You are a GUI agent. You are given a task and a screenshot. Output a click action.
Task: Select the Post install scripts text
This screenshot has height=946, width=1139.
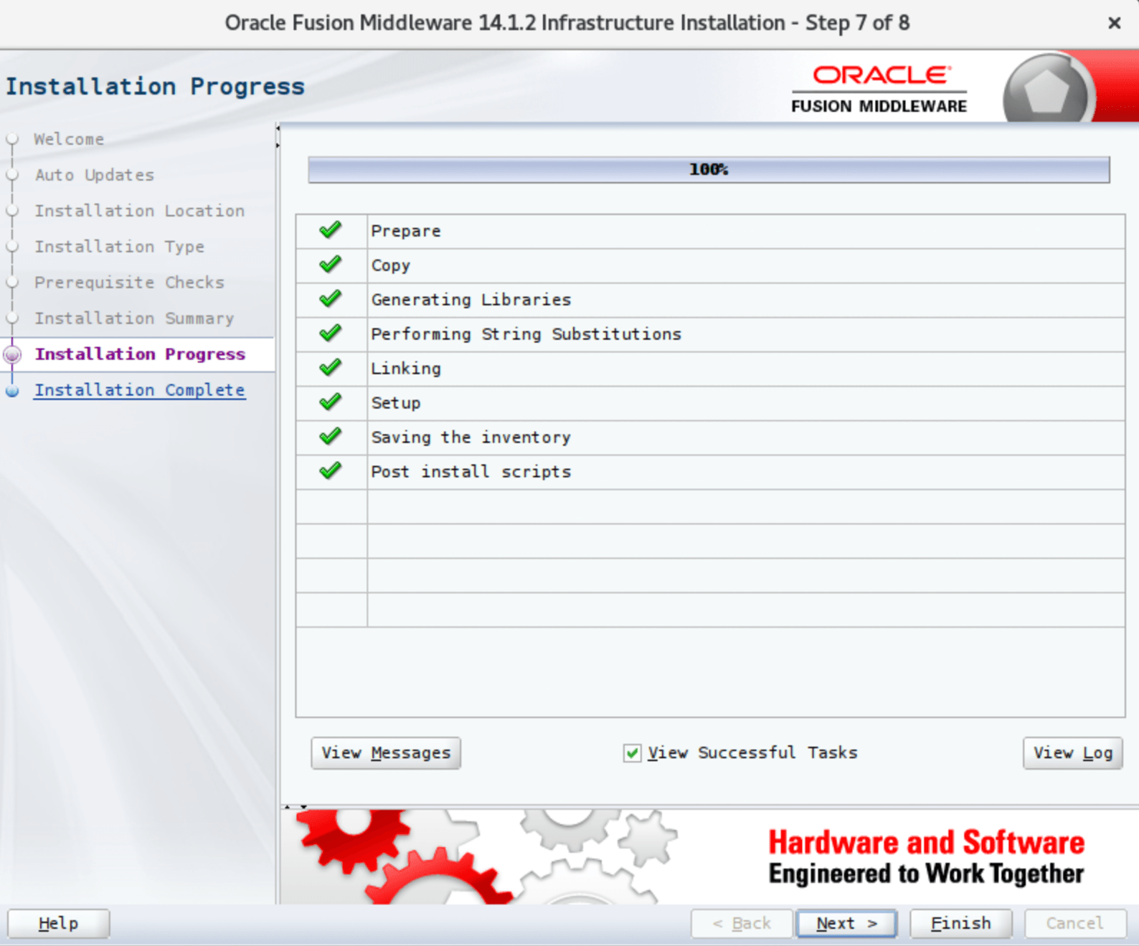coord(471,472)
